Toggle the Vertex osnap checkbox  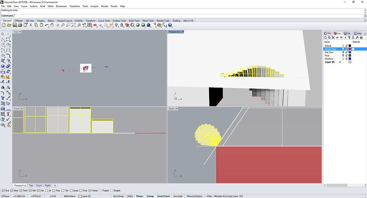tap(90, 191)
